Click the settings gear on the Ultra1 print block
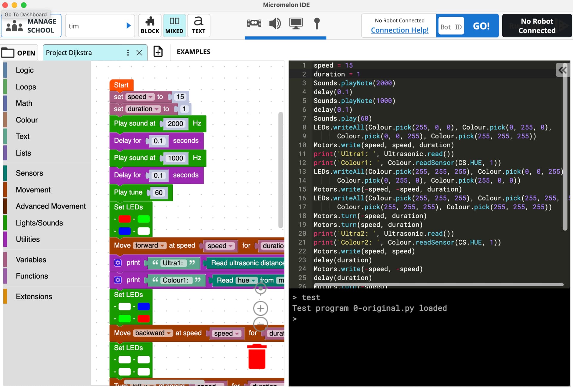Viewport: 573px width, 389px height. [x=118, y=263]
